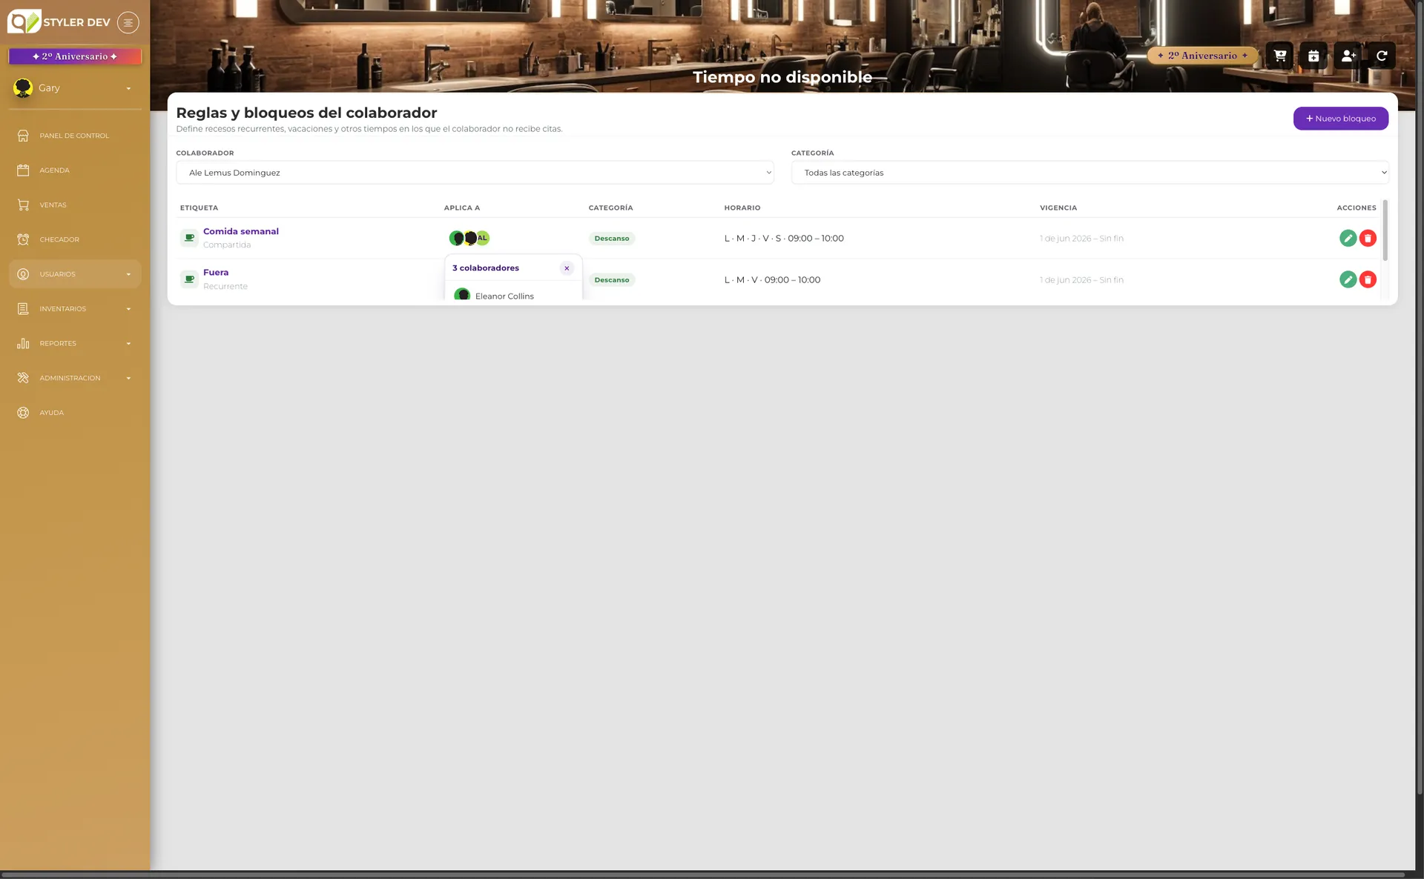Click the Recurrente label under Fuera
Image resolution: width=1424 pixels, height=879 pixels.
[x=225, y=287]
